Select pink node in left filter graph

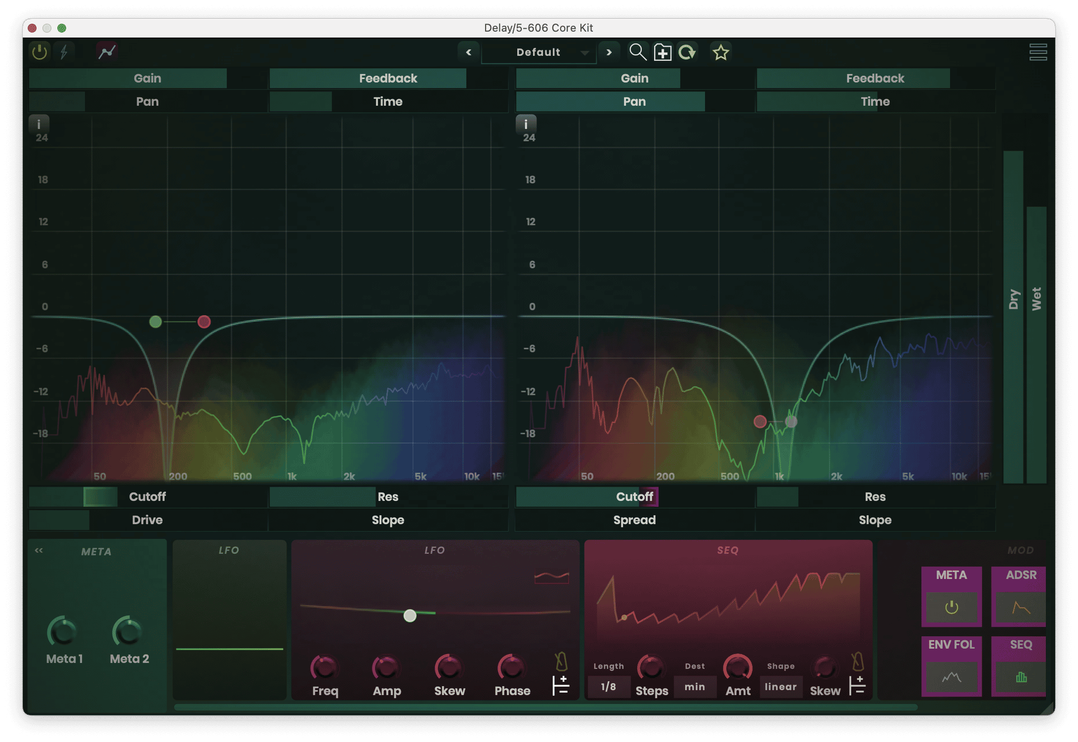click(x=204, y=322)
